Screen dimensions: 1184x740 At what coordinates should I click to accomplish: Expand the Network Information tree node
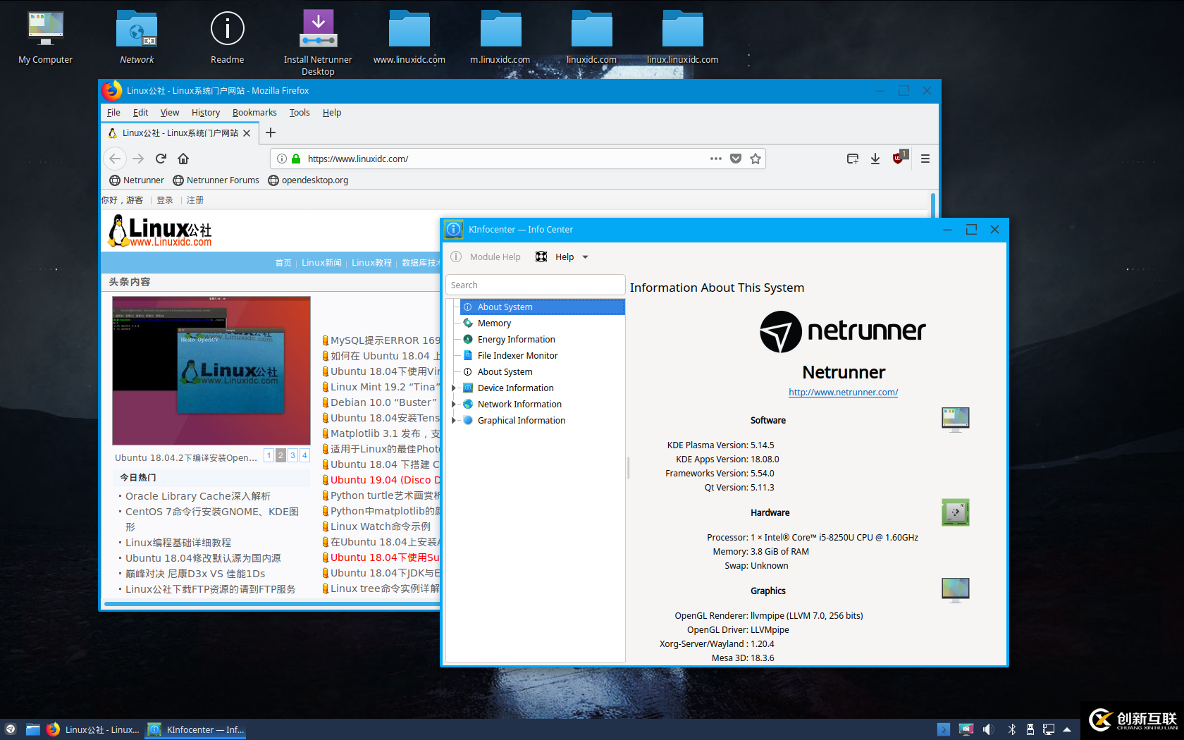(x=453, y=405)
